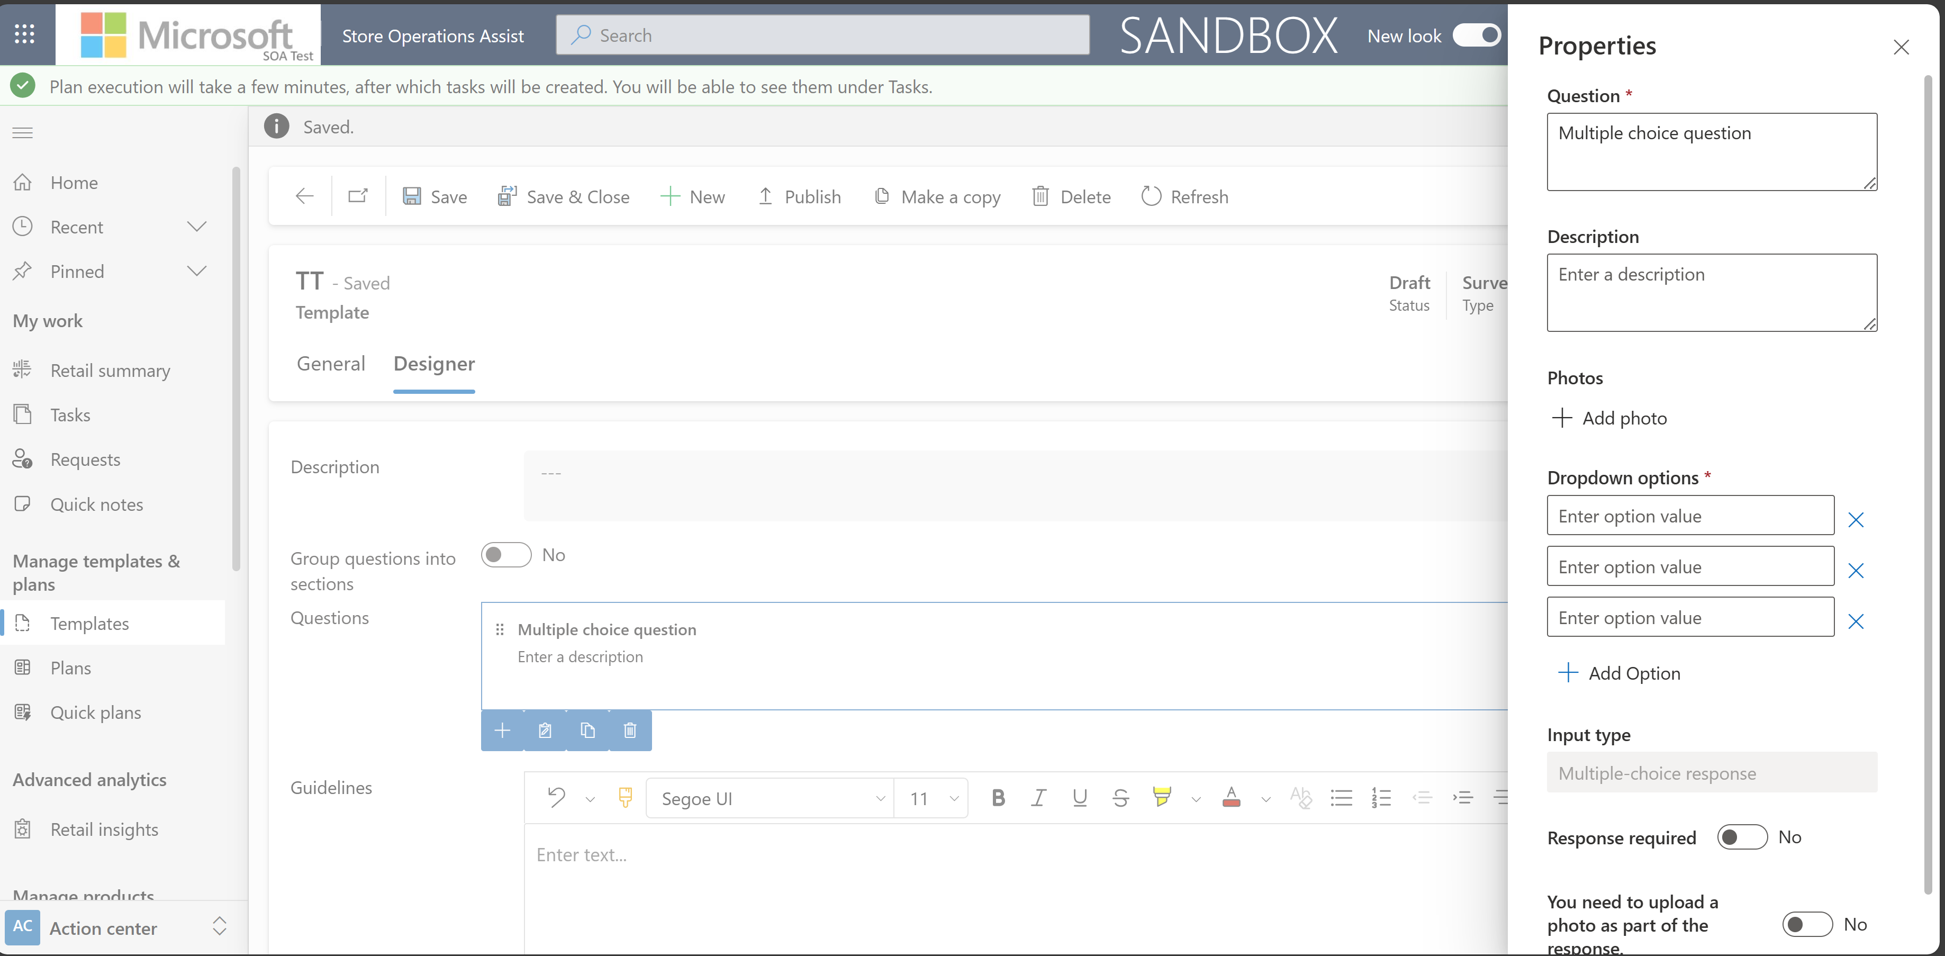Toggle the Group questions into sections switch
The height and width of the screenshot is (956, 1945).
[506, 553]
